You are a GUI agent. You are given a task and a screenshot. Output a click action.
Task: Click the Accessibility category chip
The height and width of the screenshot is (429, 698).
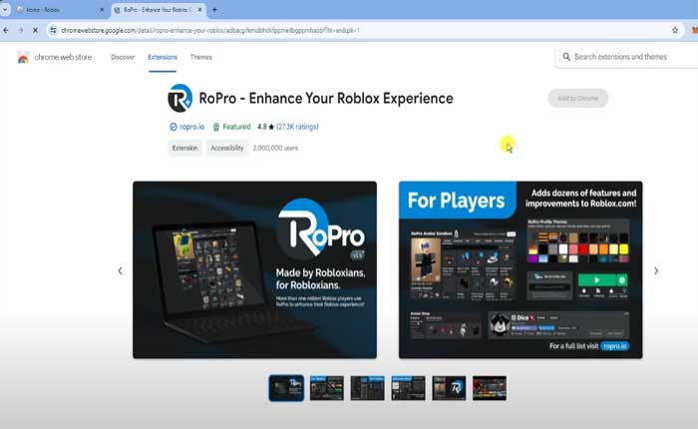(227, 148)
